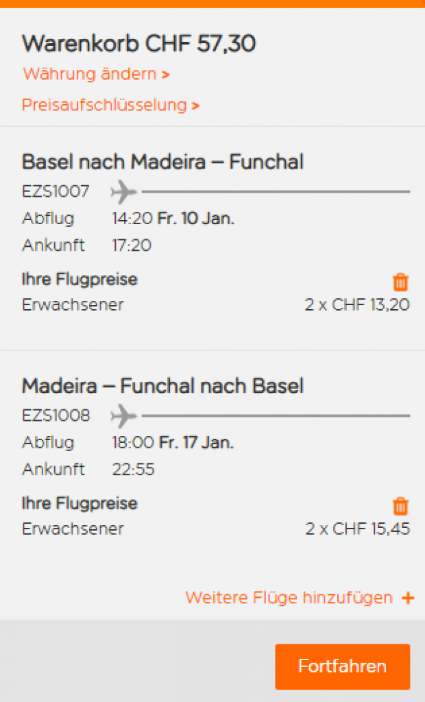
Task: Open the Weitere Flüge hinzufügen link
Action: 289,598
